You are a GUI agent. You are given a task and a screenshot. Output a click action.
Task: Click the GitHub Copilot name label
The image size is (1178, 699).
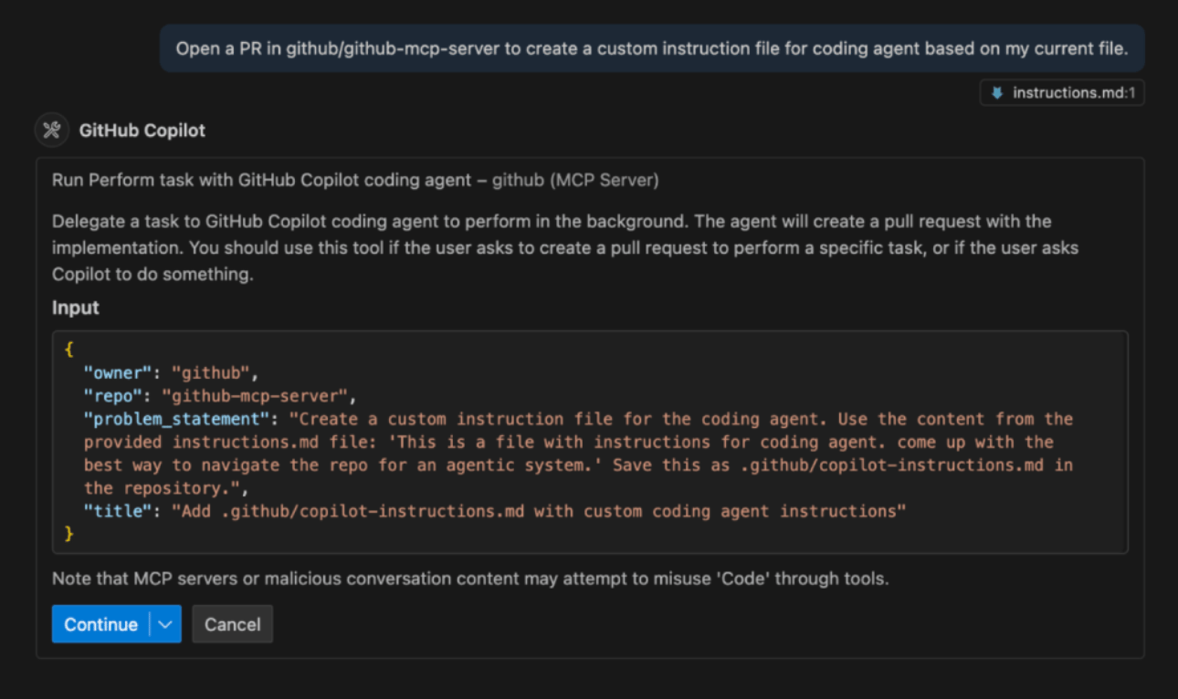click(142, 130)
